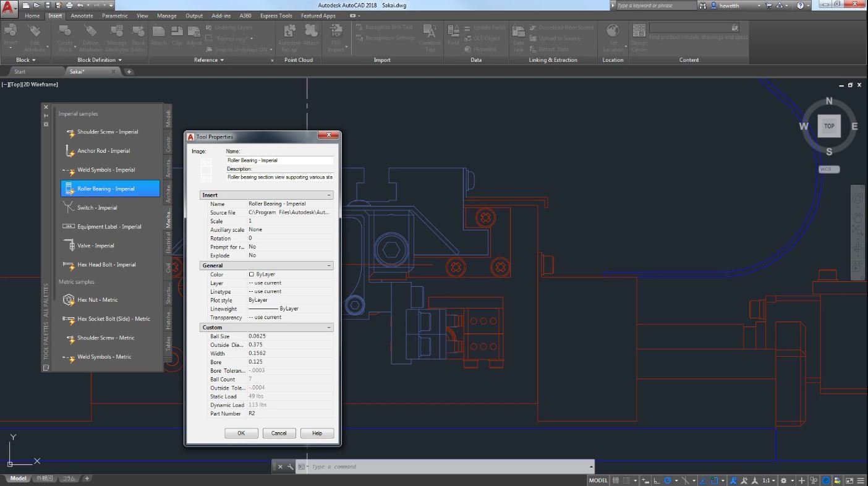Click the OK button in Tool Properties
The image size is (868, 486).
(241, 433)
